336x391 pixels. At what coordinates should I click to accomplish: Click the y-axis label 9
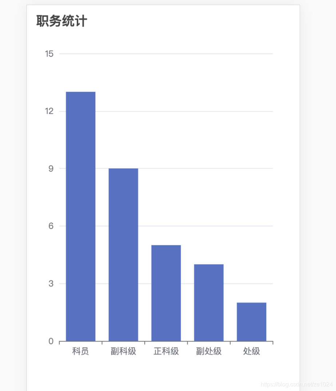pyautogui.click(x=51, y=169)
